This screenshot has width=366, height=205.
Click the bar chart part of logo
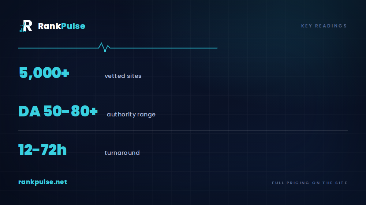pyautogui.click(x=22, y=29)
